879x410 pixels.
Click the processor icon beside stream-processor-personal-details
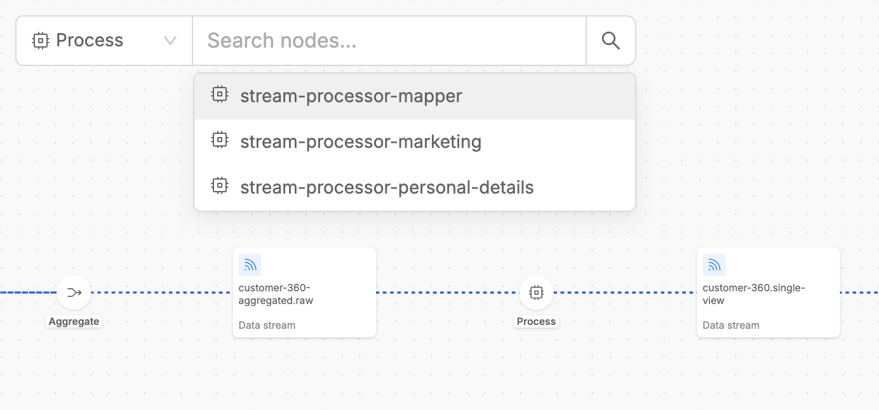pos(219,185)
